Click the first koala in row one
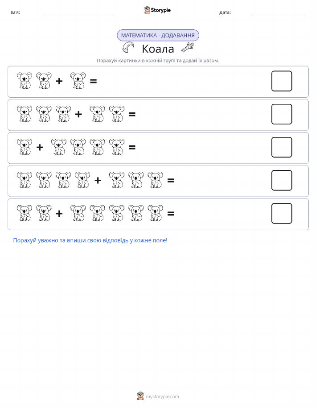 coord(24,81)
